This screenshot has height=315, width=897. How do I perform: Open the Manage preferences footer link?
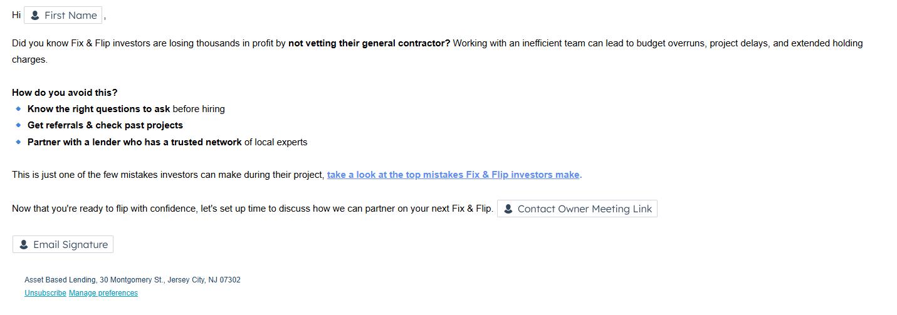click(x=103, y=293)
